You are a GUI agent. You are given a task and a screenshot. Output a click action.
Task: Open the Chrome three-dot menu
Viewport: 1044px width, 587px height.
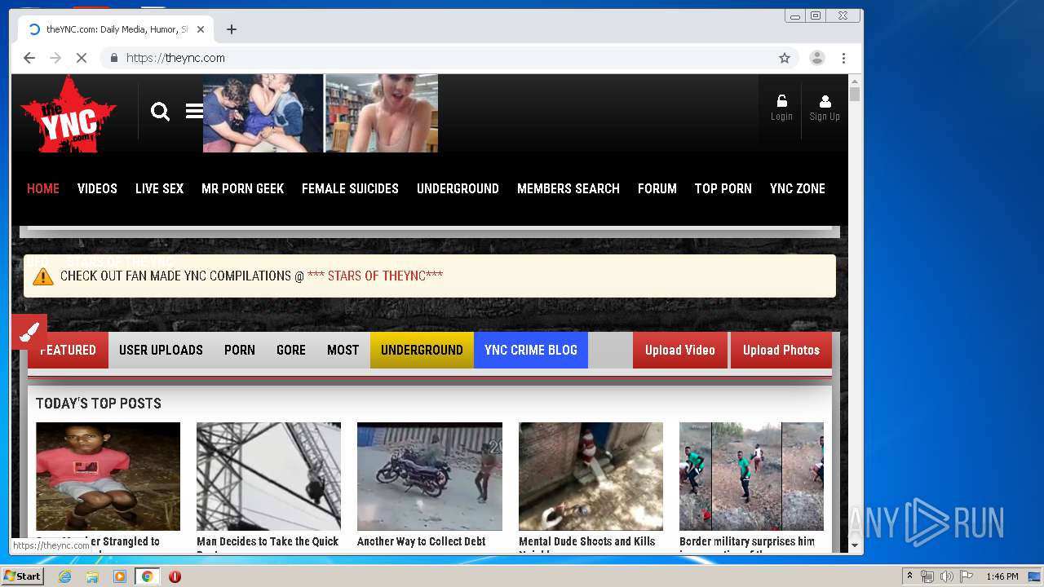click(843, 58)
